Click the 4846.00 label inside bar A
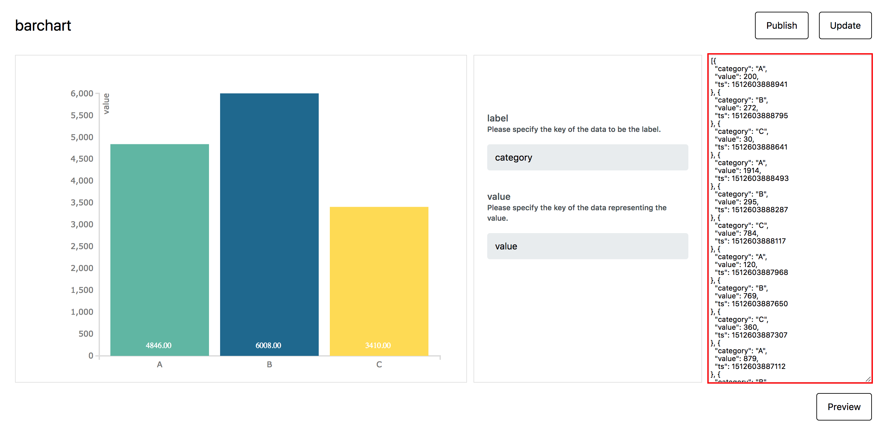The width and height of the screenshot is (883, 429). (159, 345)
